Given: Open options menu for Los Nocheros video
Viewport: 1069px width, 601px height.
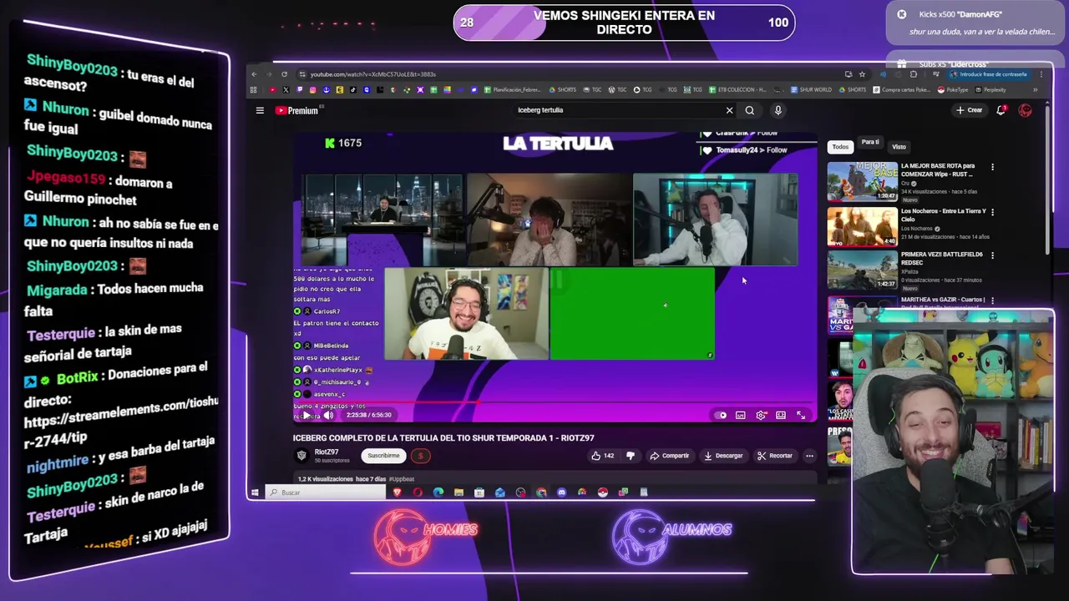Looking at the screenshot, I should pyautogui.click(x=992, y=212).
